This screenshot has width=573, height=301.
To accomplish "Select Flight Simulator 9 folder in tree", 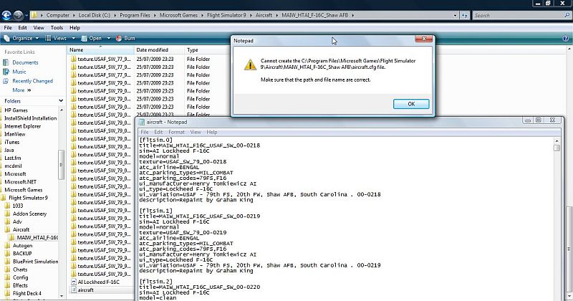I will [27, 197].
